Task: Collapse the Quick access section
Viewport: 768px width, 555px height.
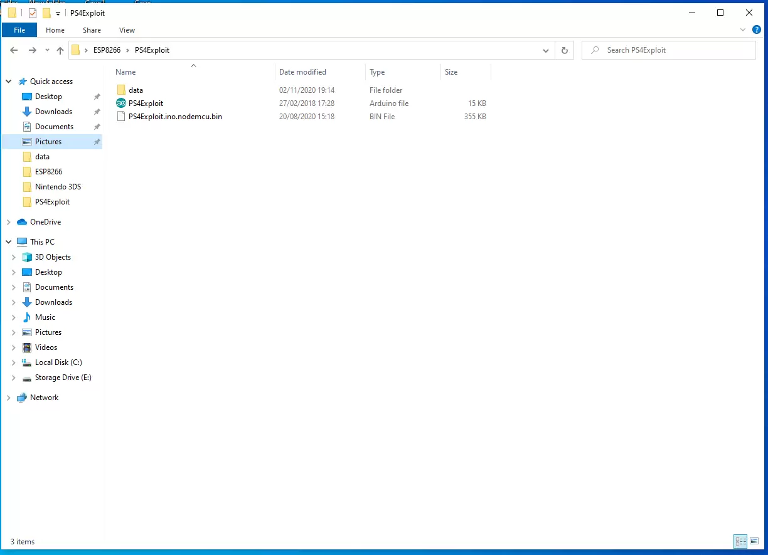Action: pyautogui.click(x=9, y=82)
